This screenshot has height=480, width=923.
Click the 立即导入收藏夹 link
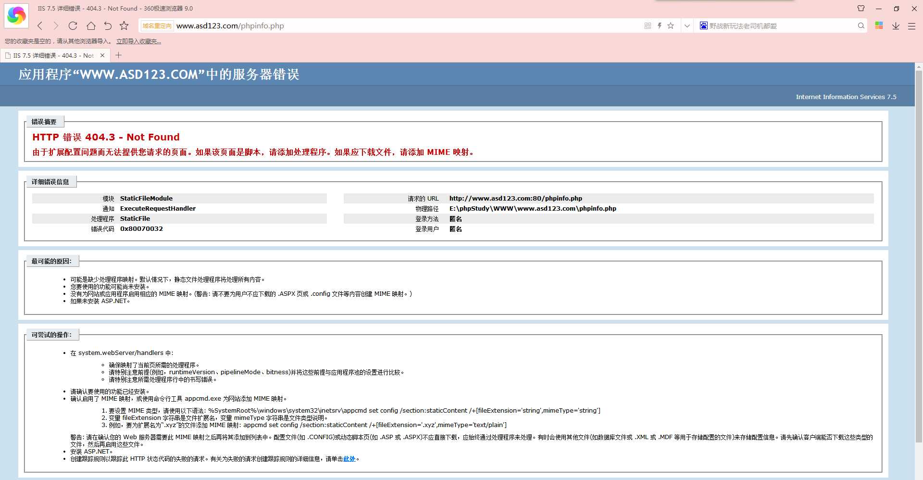[x=138, y=41]
